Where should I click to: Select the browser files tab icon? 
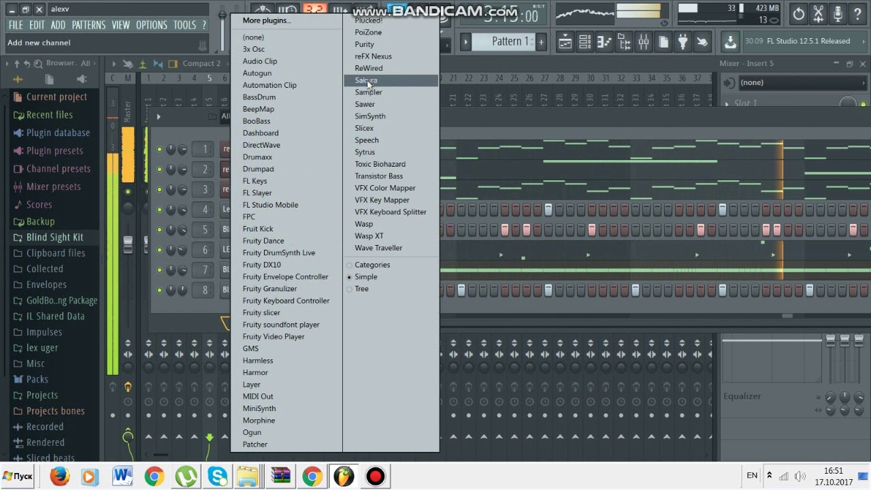point(50,80)
